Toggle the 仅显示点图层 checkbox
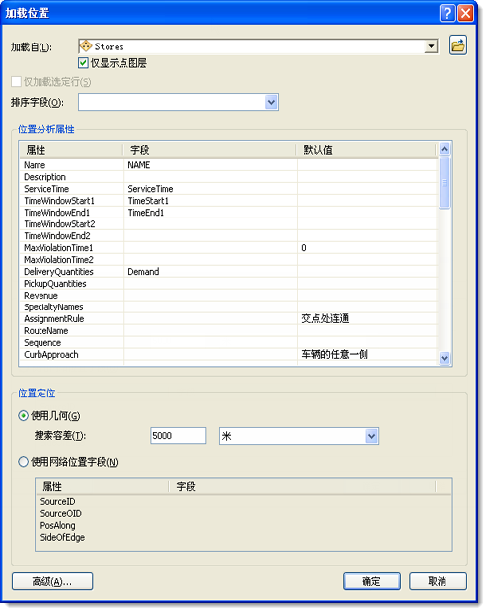This screenshot has width=485, height=610. click(x=83, y=62)
